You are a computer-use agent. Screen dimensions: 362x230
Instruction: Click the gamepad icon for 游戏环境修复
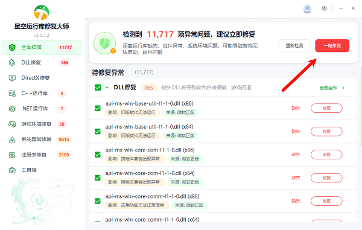tap(12, 124)
